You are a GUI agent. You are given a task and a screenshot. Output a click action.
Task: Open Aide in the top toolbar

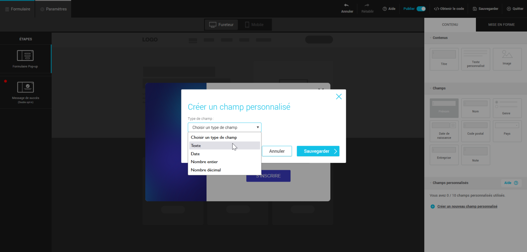[x=389, y=9]
